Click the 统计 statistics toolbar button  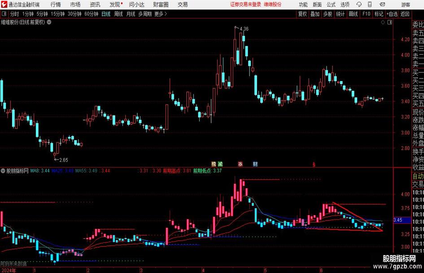(x=340, y=14)
